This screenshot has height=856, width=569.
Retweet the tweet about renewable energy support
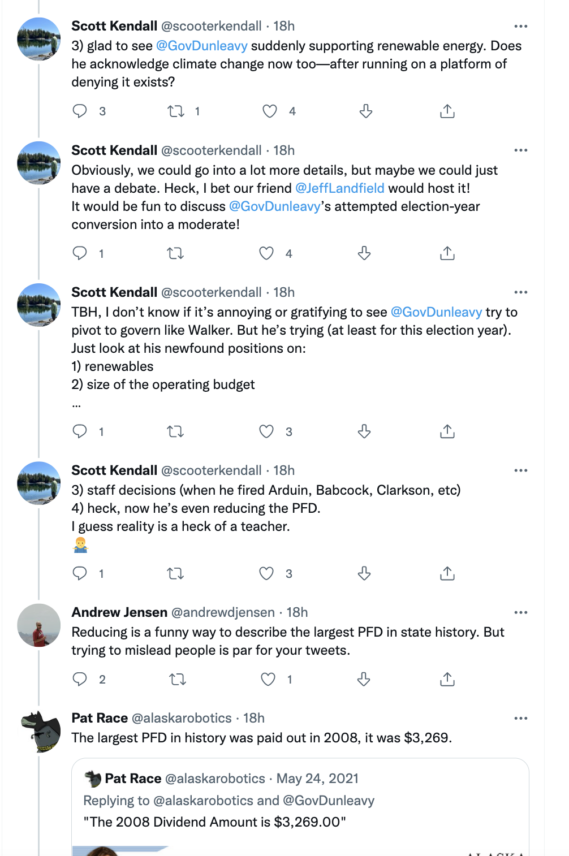click(176, 111)
